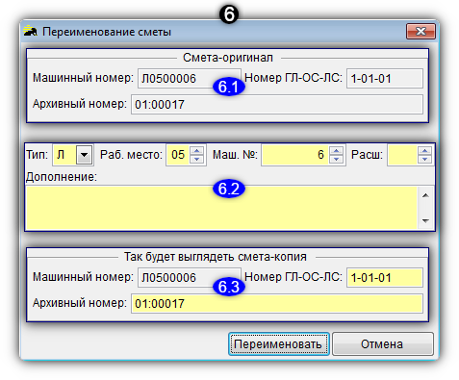Click the Раб. место field showing 05

click(x=178, y=155)
